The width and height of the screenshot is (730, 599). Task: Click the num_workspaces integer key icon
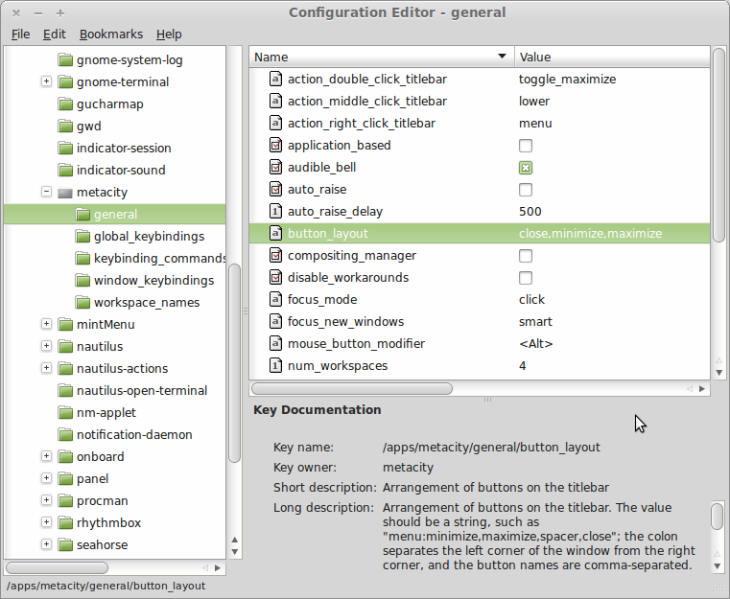275,365
